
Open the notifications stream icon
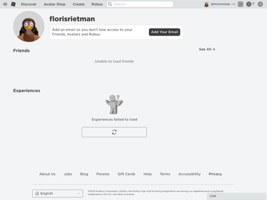point(240,4)
